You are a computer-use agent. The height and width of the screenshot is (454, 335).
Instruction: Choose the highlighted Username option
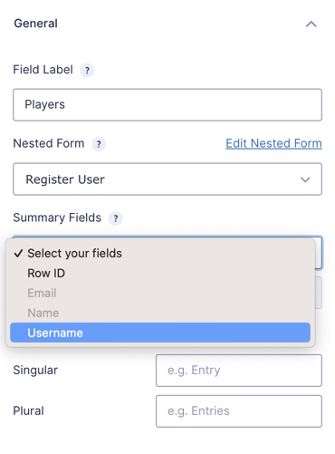[x=160, y=333]
